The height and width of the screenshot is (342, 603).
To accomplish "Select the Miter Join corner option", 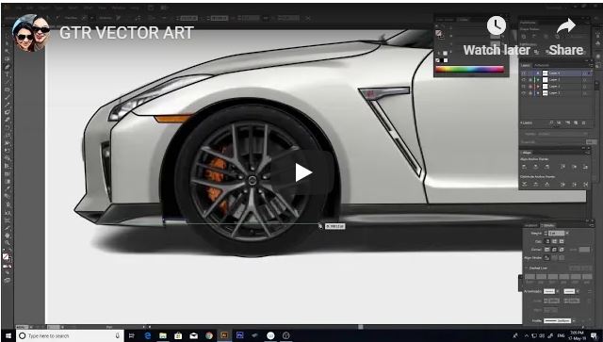I will 547,250.
